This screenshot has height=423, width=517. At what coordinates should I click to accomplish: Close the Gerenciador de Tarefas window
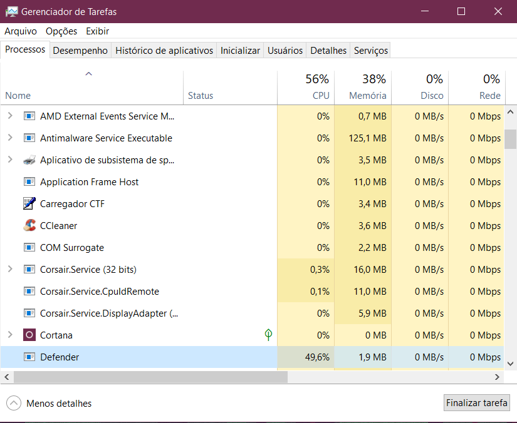point(498,11)
